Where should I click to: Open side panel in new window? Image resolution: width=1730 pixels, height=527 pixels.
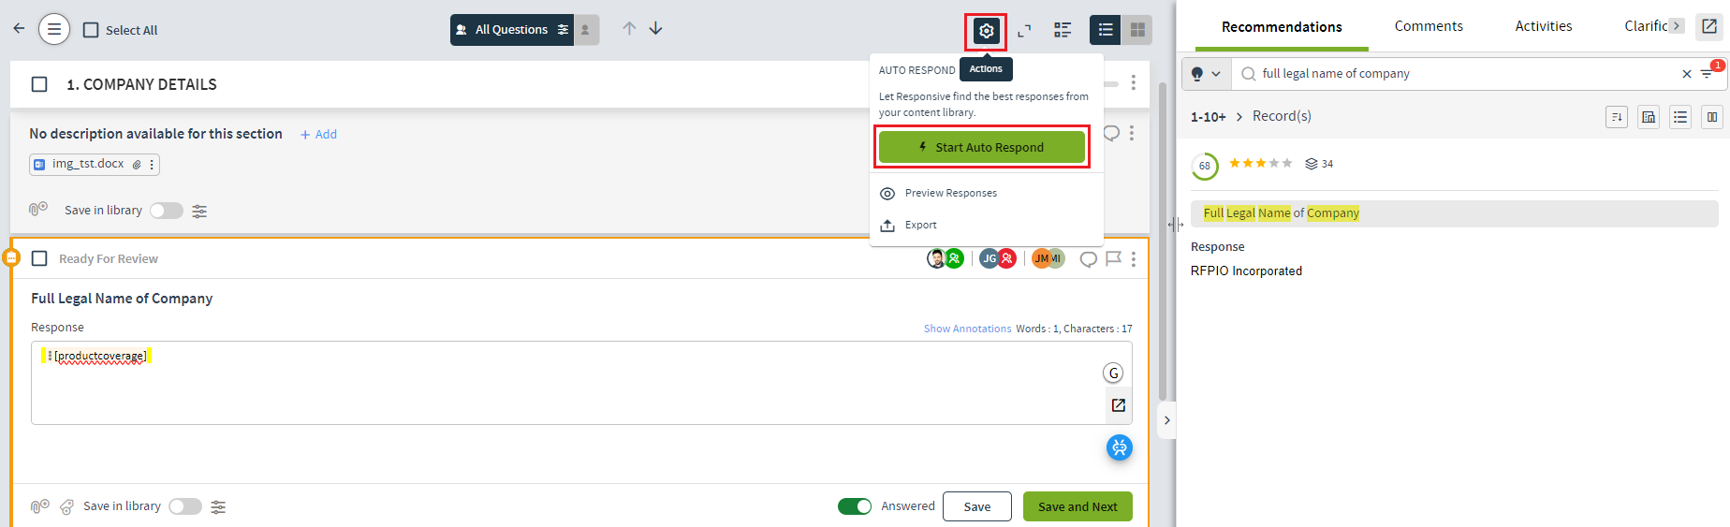pyautogui.click(x=1709, y=26)
